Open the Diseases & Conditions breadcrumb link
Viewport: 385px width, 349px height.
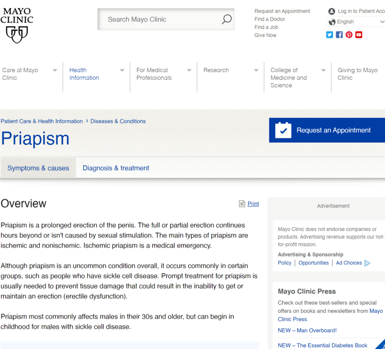[x=118, y=121]
